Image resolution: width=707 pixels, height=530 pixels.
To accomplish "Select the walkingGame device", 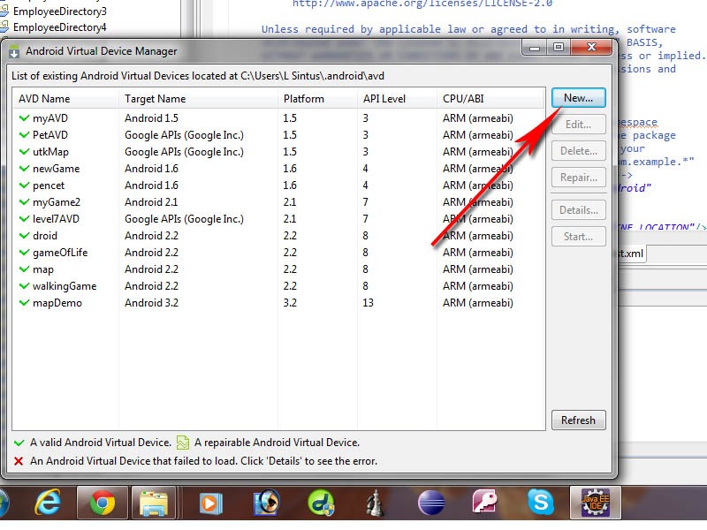I will [278, 286].
